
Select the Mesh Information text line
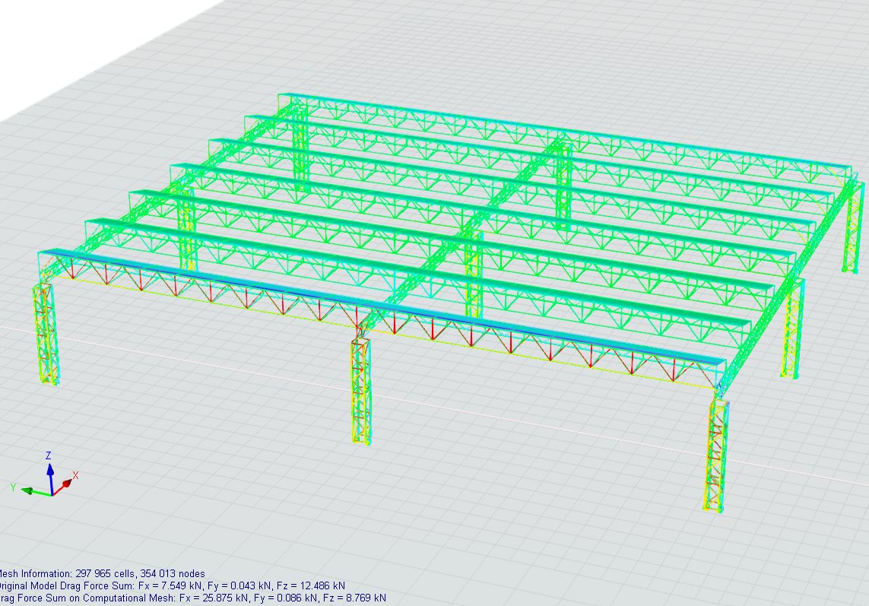pyautogui.click(x=102, y=574)
